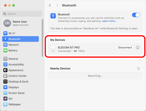Click the Search field

pyautogui.click(x=22, y=14)
